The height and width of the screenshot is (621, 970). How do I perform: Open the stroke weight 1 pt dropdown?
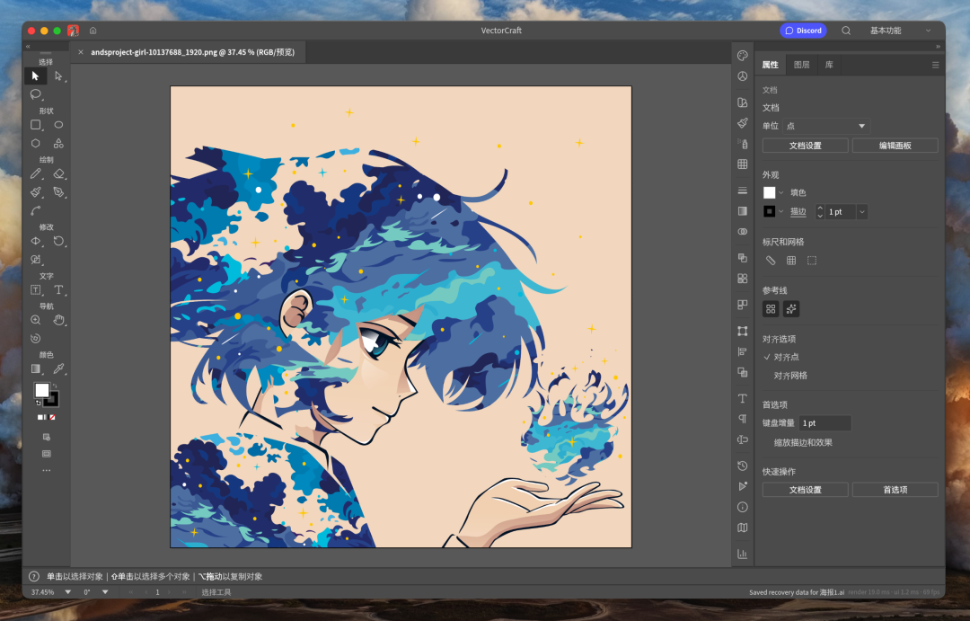coord(861,212)
